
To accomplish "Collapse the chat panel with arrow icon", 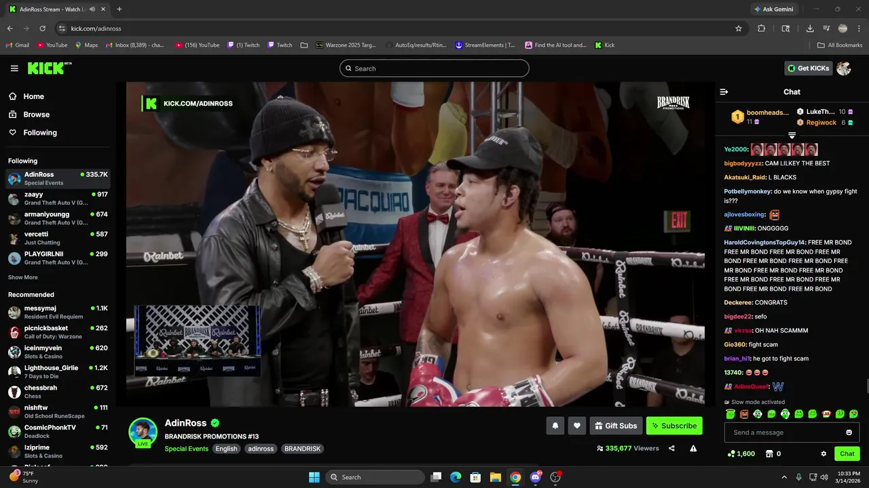I will pos(724,91).
